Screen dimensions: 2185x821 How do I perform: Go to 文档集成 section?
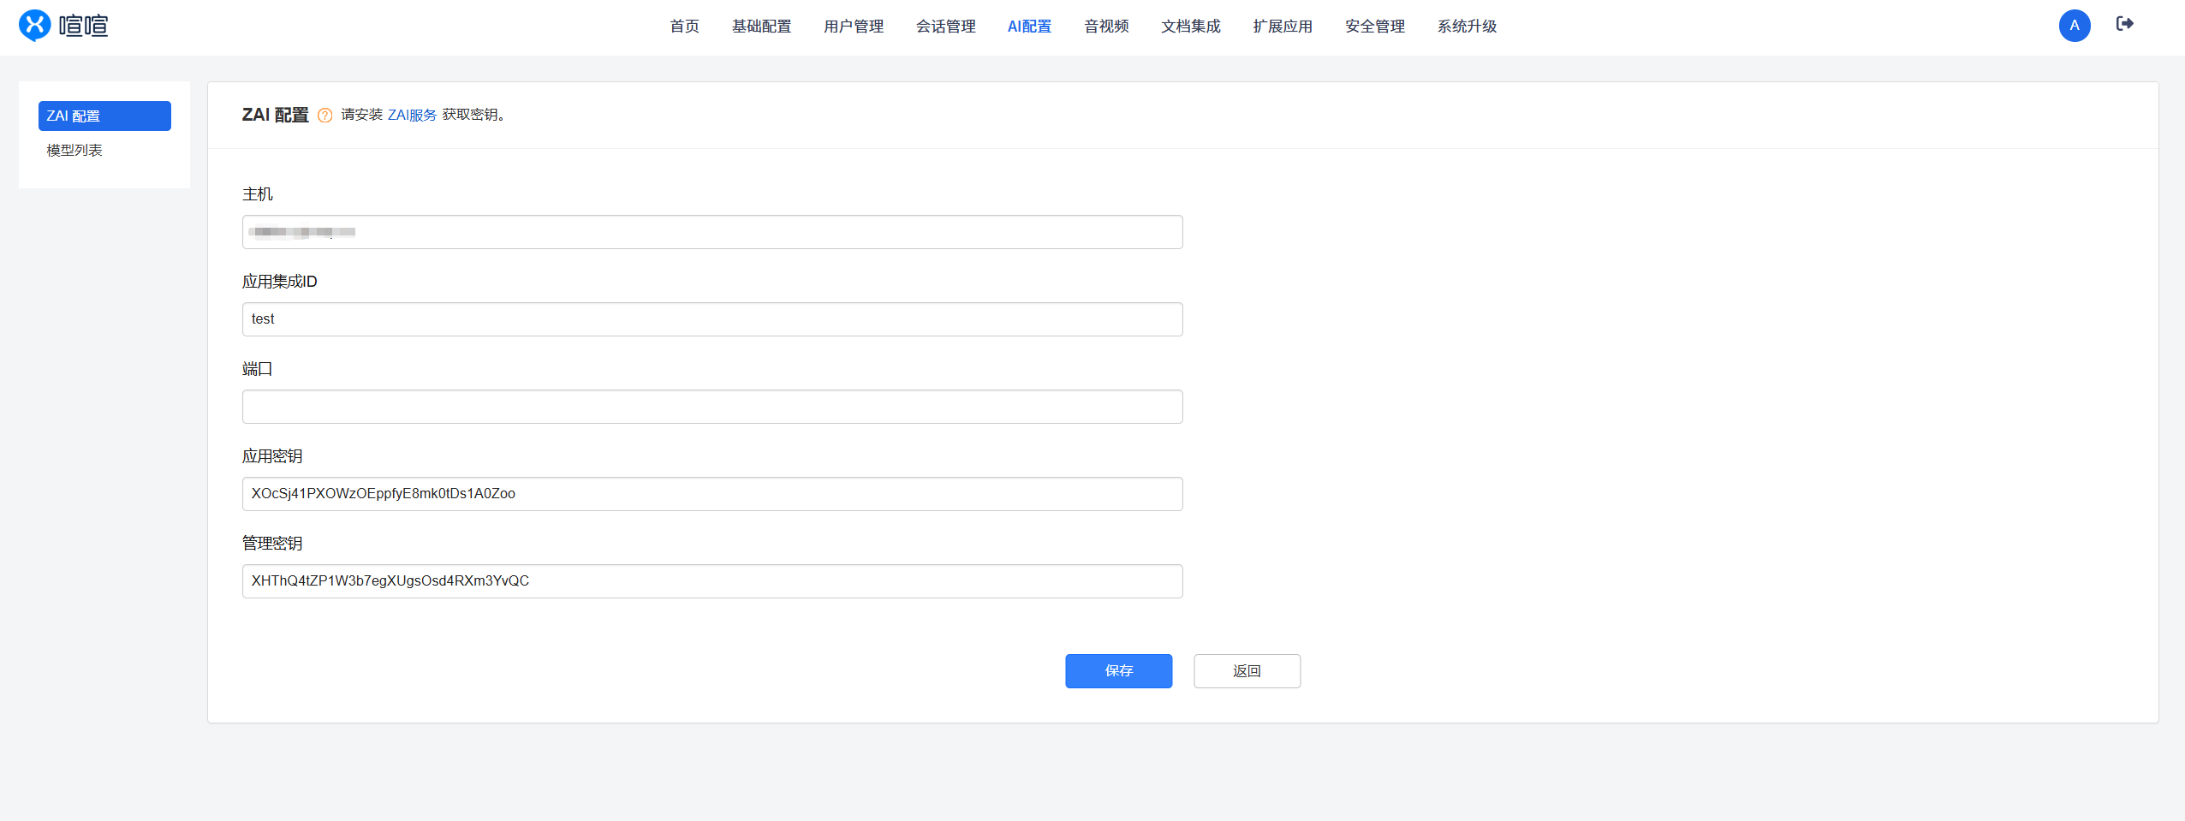[x=1190, y=27]
